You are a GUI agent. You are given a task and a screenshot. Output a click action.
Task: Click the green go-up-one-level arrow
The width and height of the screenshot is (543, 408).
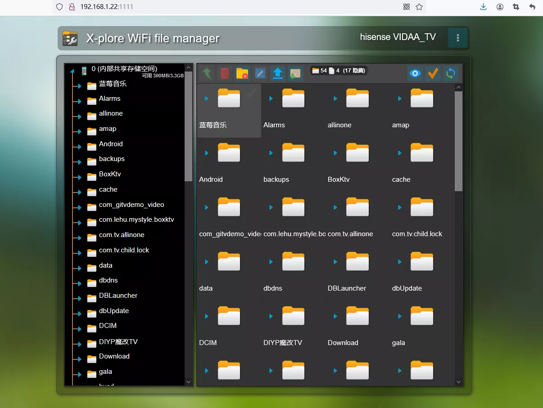(207, 73)
